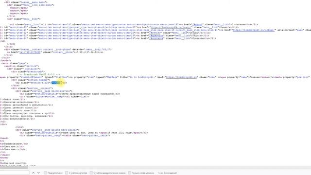The image size is (311, 175).
Task: Click the section class="service" line
Action: coord(21,66)
